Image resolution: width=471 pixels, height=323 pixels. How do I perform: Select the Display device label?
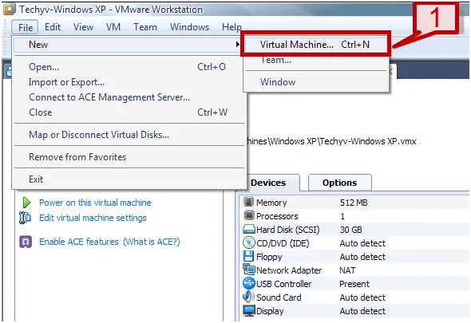(x=270, y=311)
